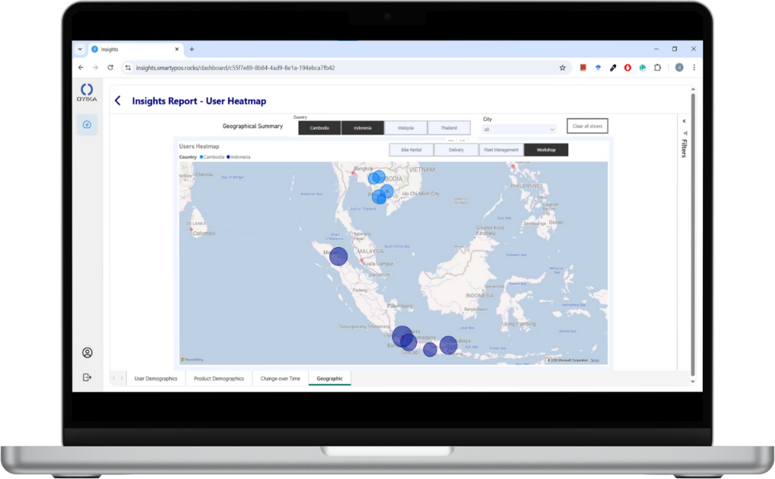The height and width of the screenshot is (479, 775).
Task: Click the Geographical Summary label
Action: click(x=253, y=126)
